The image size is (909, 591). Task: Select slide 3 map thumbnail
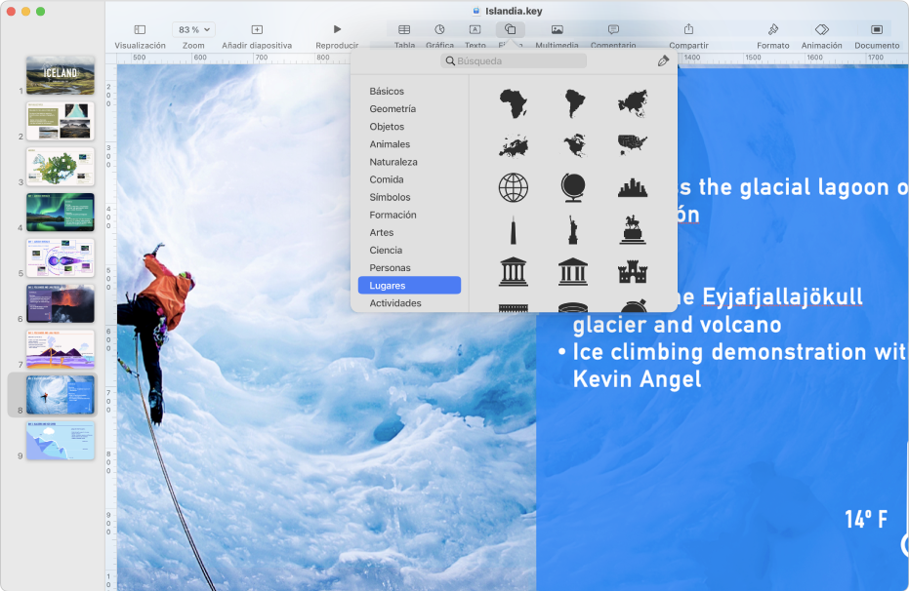coord(61,167)
